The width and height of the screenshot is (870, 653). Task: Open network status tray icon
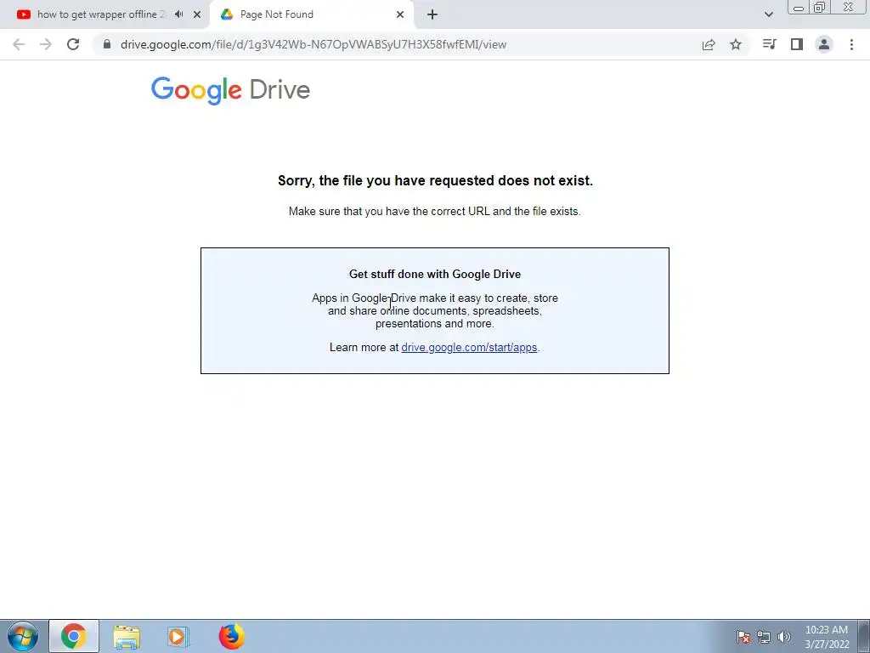coord(764,637)
